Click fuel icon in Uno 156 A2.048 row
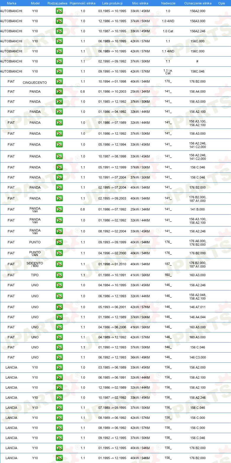The width and height of the screenshot is (231, 463). tap(59, 296)
